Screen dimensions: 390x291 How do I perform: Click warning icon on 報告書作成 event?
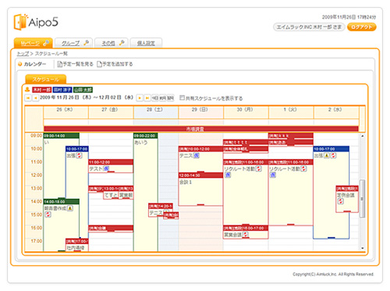(70, 208)
